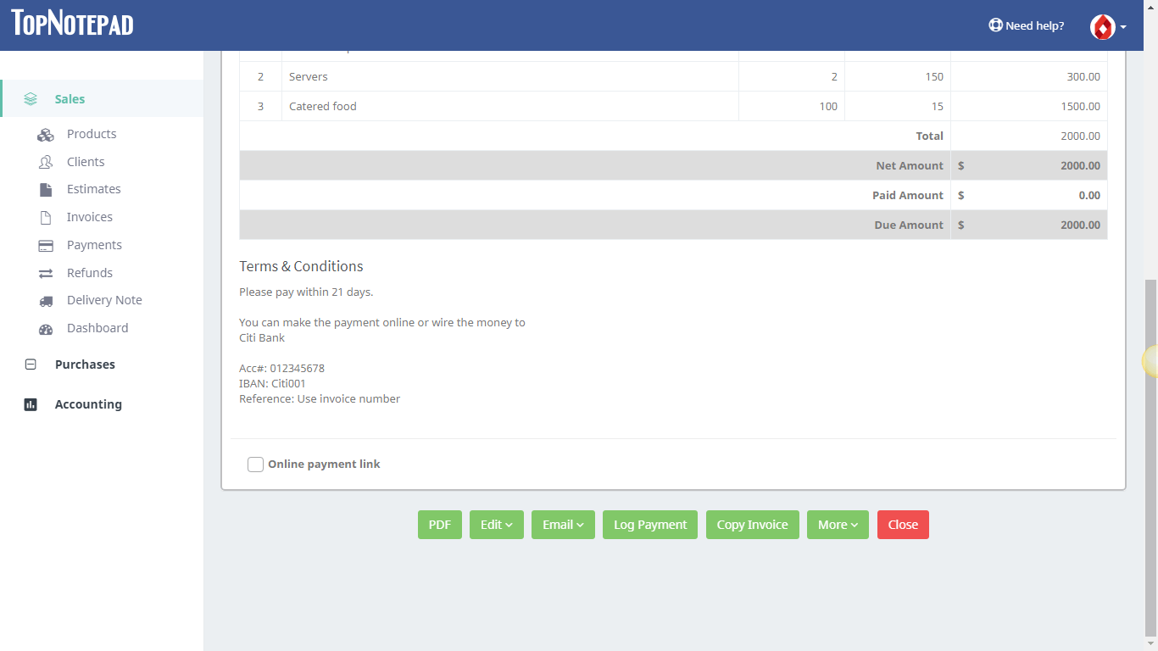Click the Citi Bank text
1158x651 pixels.
[262, 337]
